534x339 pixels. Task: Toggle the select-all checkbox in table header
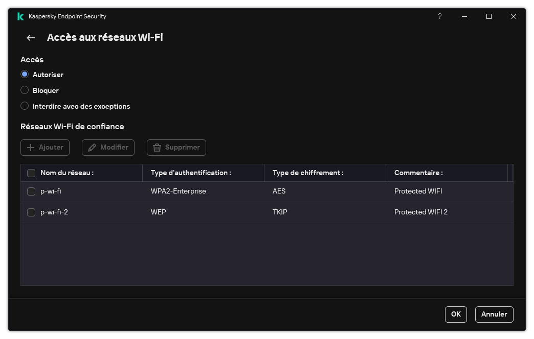point(31,173)
